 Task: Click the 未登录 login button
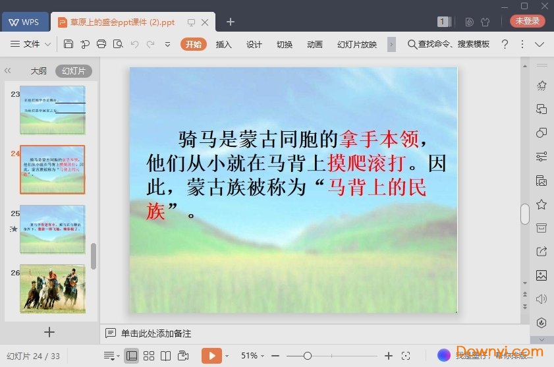pos(527,21)
